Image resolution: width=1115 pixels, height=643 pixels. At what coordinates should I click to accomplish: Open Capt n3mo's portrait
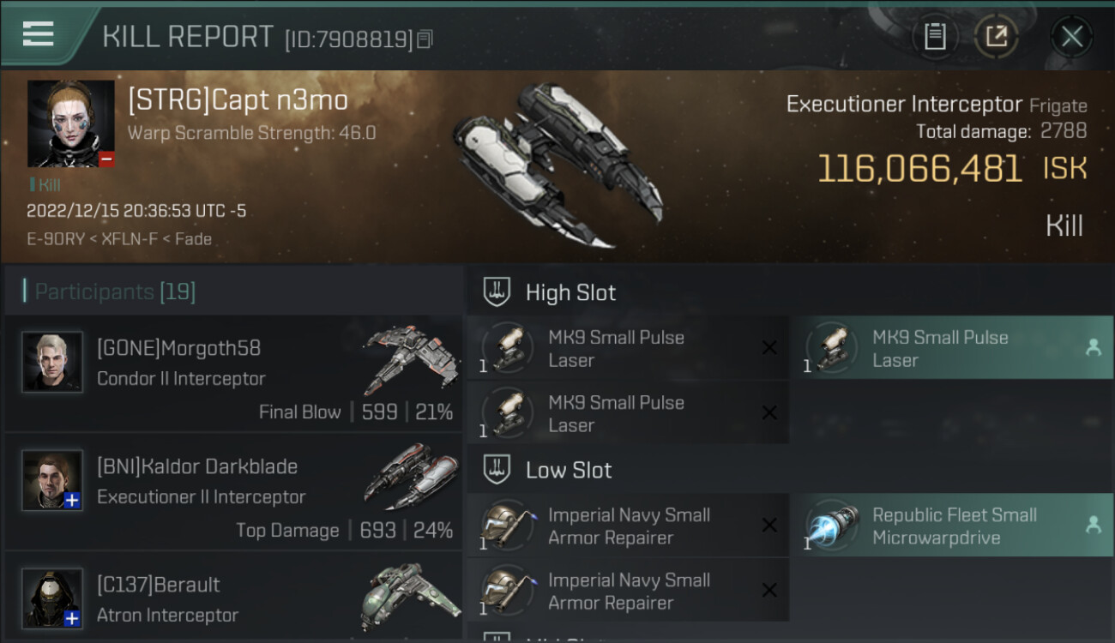pyautogui.click(x=70, y=123)
